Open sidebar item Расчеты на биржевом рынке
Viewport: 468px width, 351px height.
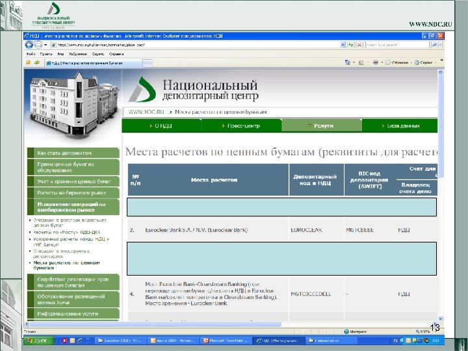pyautogui.click(x=73, y=193)
